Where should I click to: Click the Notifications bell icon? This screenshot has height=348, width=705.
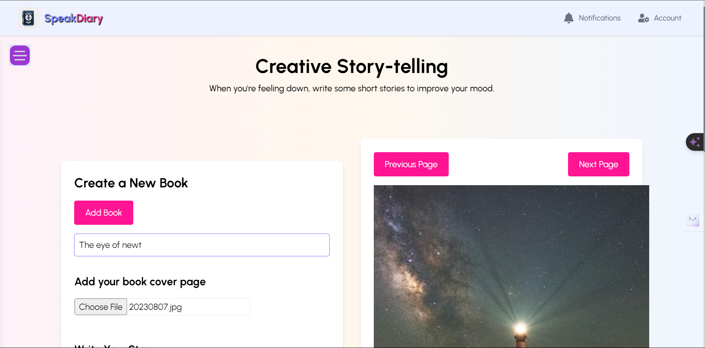click(x=568, y=18)
